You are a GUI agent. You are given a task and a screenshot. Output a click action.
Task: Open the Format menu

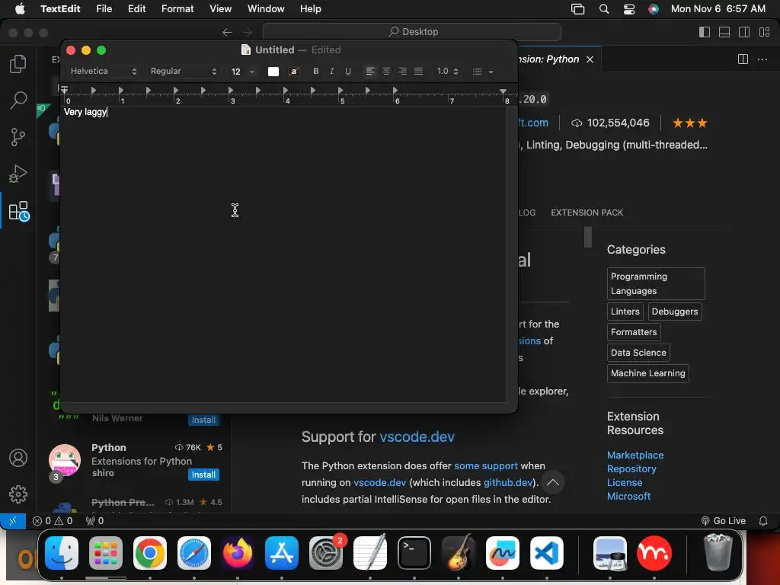[x=177, y=8]
